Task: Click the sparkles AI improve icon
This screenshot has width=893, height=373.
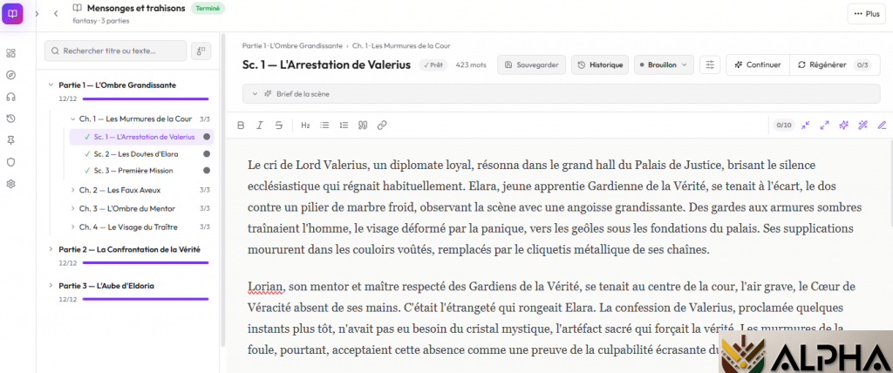Action: tap(843, 125)
